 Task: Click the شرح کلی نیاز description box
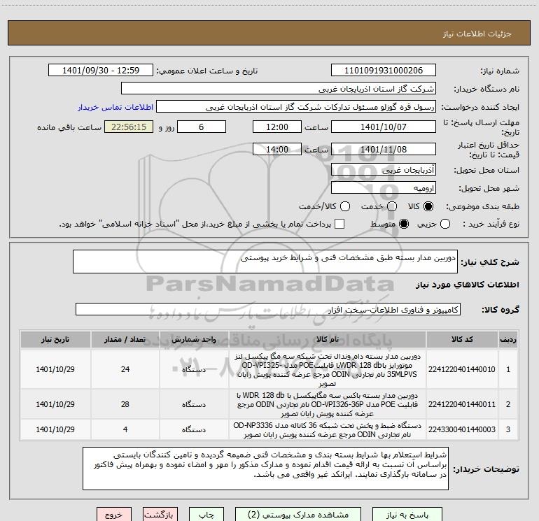265,262
